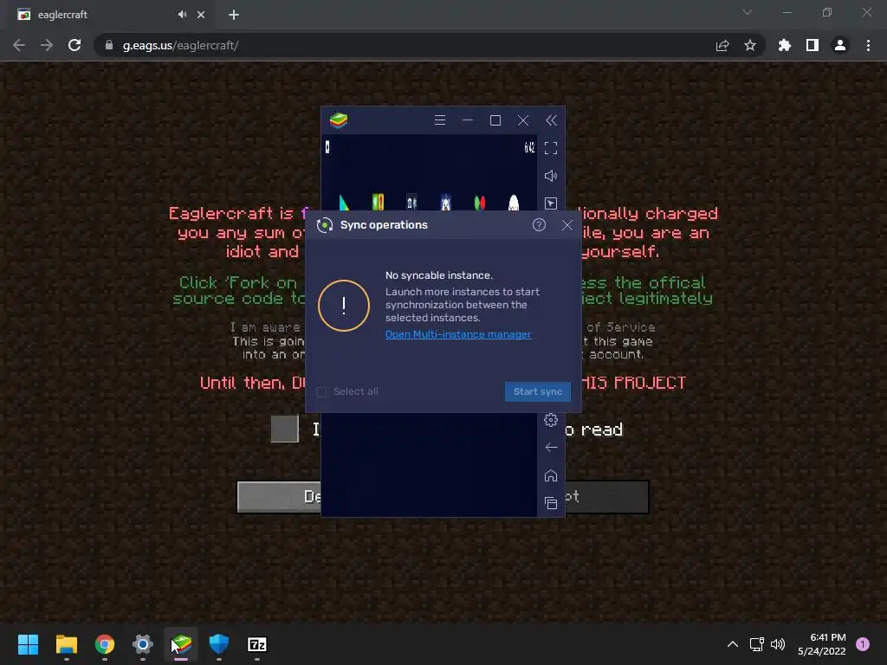
Task: Click the BlueStacks logo in title bar
Action: [339, 119]
